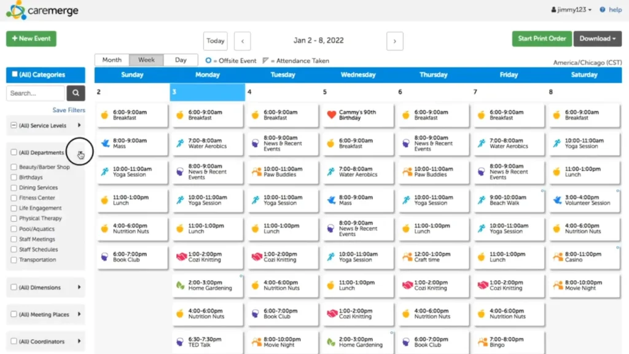Click the Caremerge logo
The height and width of the screenshot is (354, 629).
(x=42, y=10)
